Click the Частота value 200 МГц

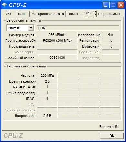coord(47,75)
